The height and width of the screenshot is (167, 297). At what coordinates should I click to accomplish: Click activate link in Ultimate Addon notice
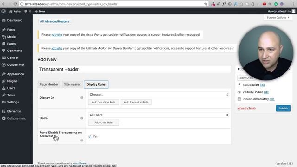pos(57,48)
